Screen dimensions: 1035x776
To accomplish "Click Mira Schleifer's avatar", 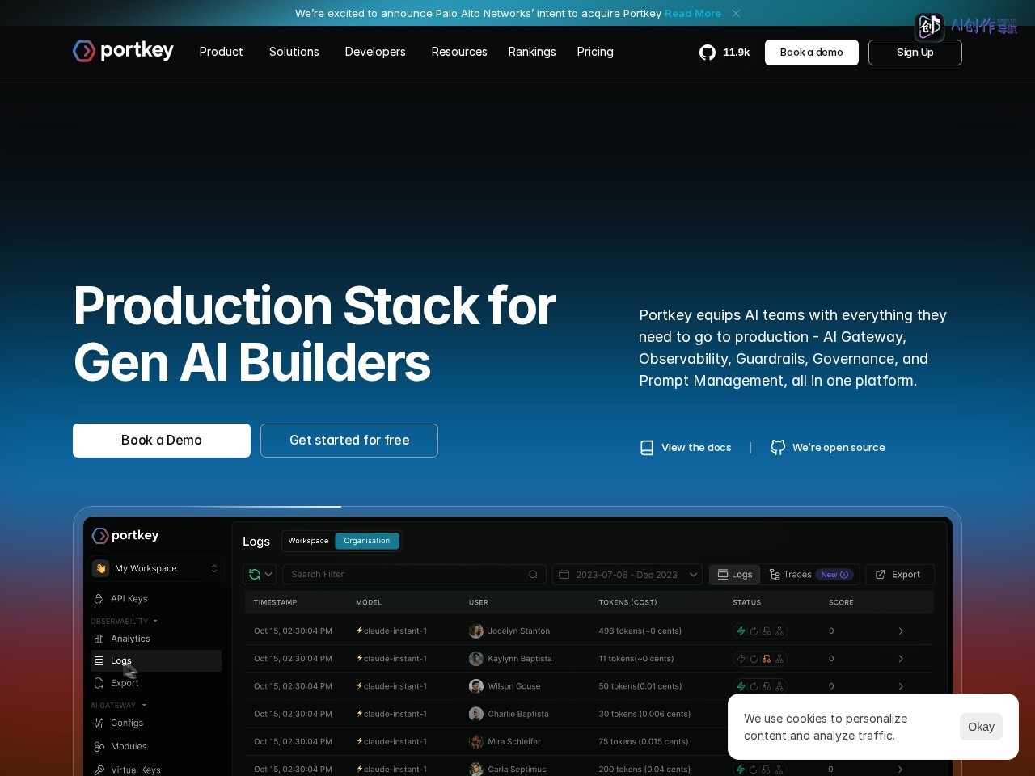I will pos(476,741).
